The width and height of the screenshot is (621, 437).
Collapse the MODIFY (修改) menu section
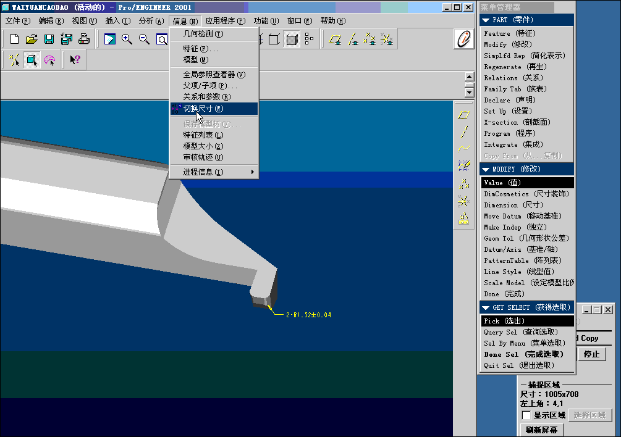486,169
